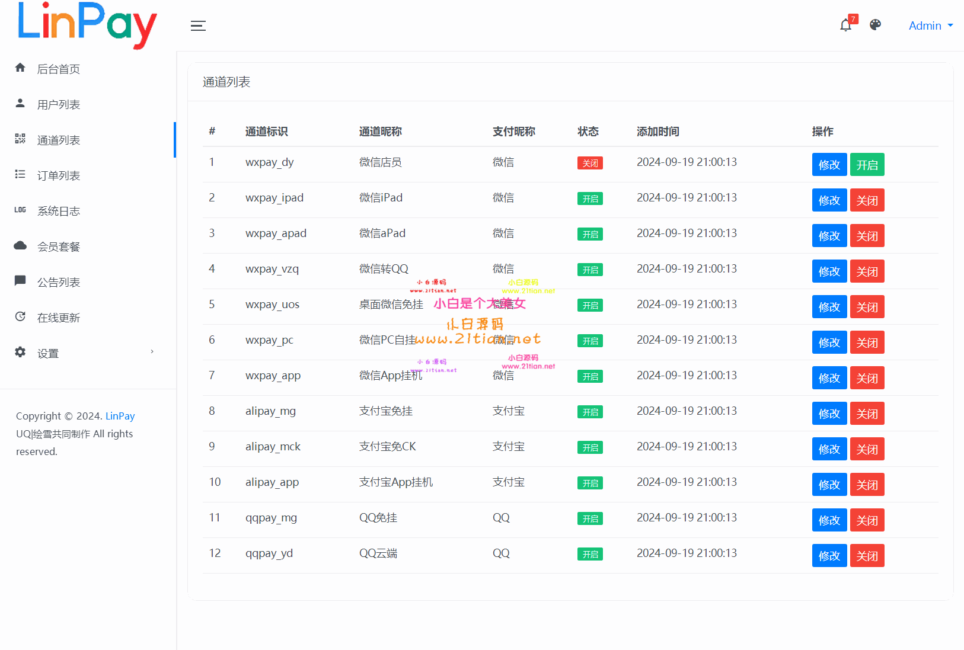Click 修改 for alipay_app
964x650 pixels.
pyautogui.click(x=829, y=485)
